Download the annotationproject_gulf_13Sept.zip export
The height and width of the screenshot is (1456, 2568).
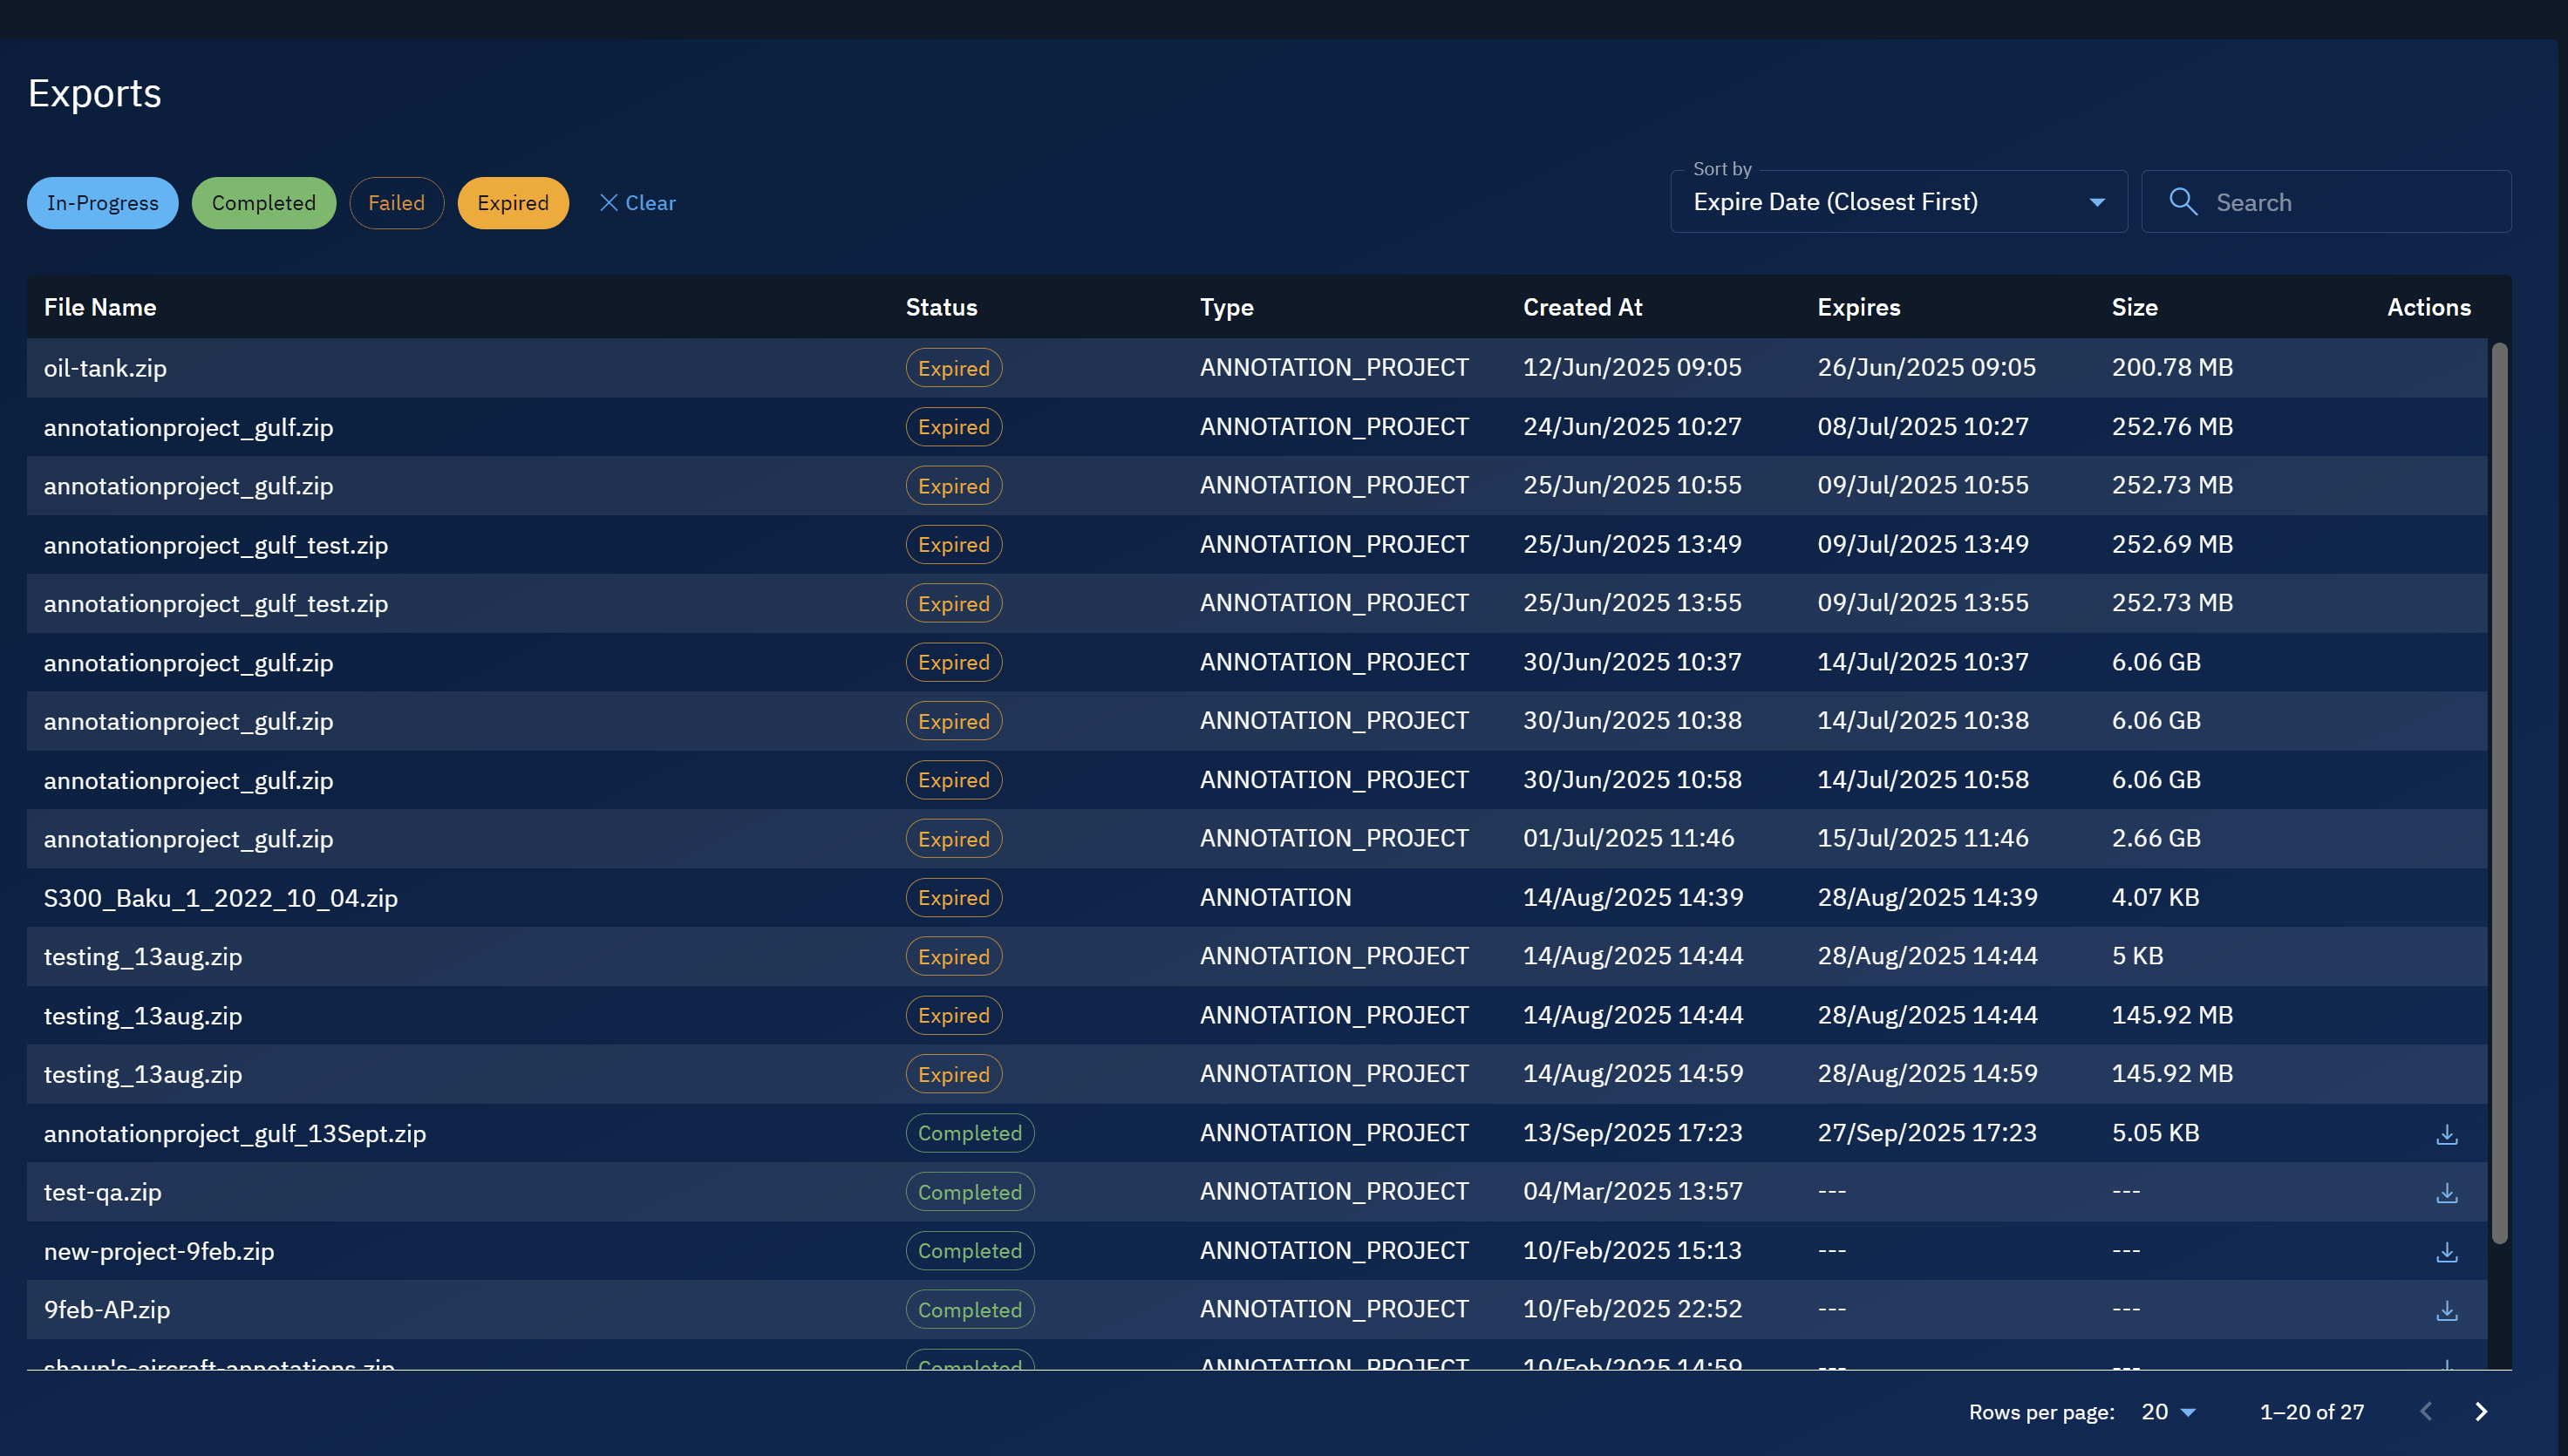2447,1134
